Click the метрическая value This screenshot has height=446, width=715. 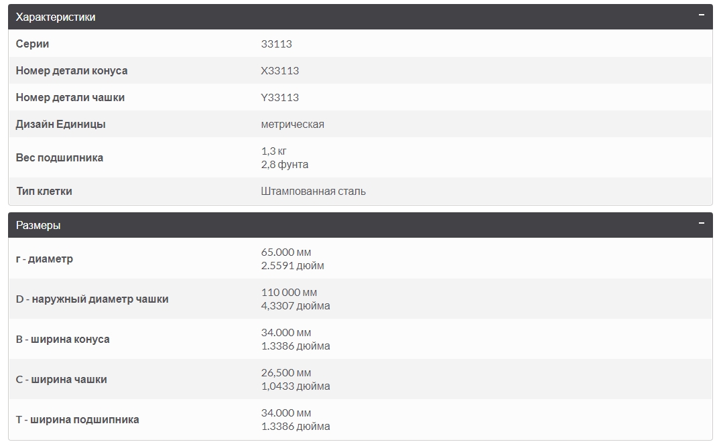click(292, 125)
